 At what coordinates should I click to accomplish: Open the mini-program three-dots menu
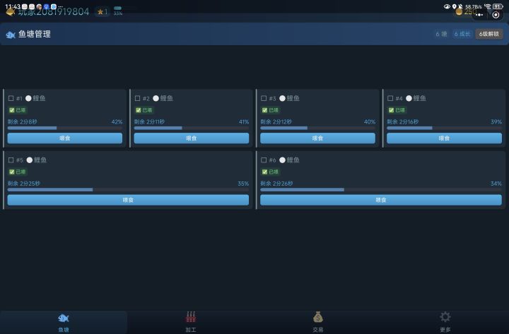[x=479, y=15]
